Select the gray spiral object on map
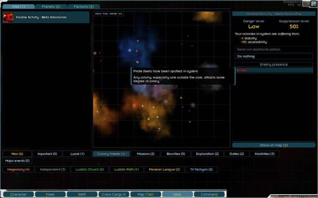This screenshot has height=198, width=318. click(x=166, y=101)
